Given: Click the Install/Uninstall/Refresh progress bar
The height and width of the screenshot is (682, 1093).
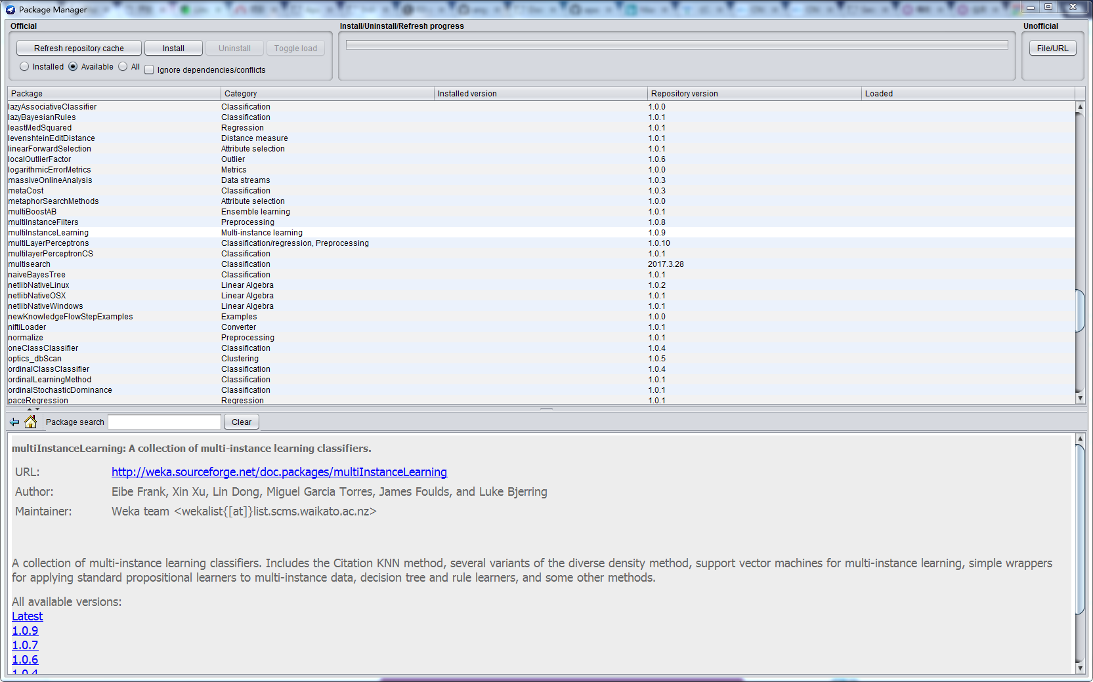Looking at the screenshot, I should [x=676, y=45].
